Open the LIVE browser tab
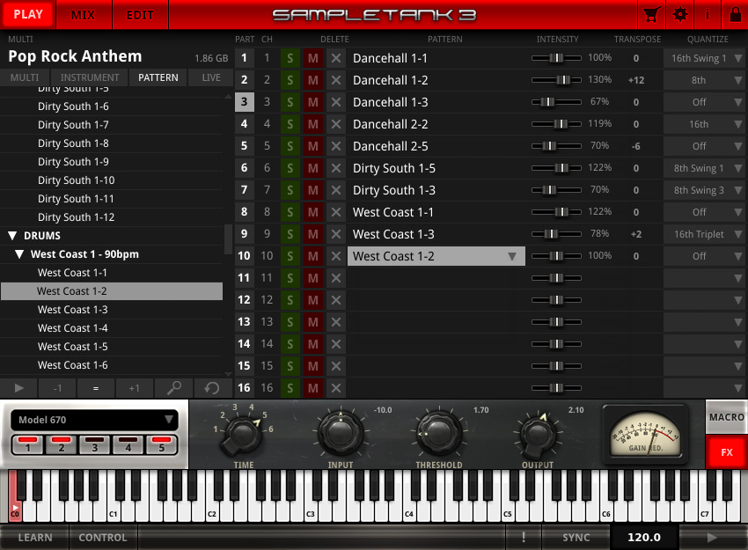 (x=211, y=77)
